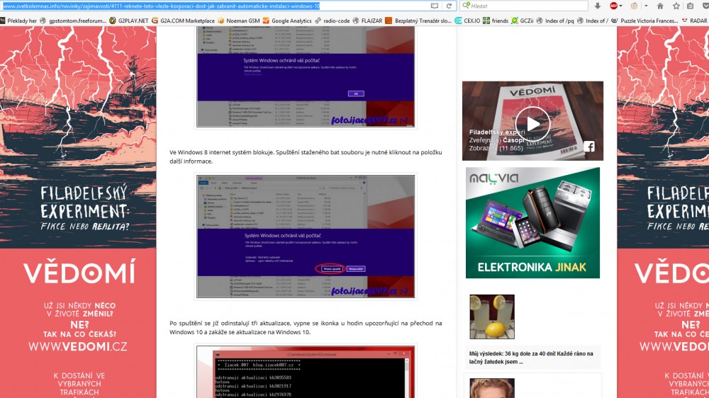Open the G2A.COM Marketplace bookmark
Image resolution: width=709 pixels, height=398 pixels.
184,21
